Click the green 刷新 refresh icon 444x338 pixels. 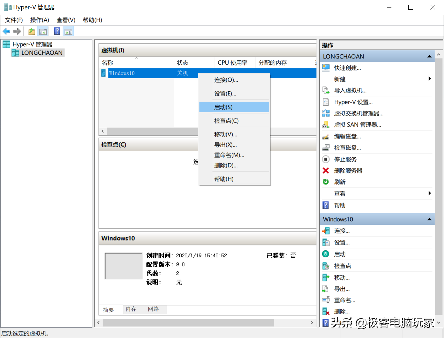click(326, 182)
